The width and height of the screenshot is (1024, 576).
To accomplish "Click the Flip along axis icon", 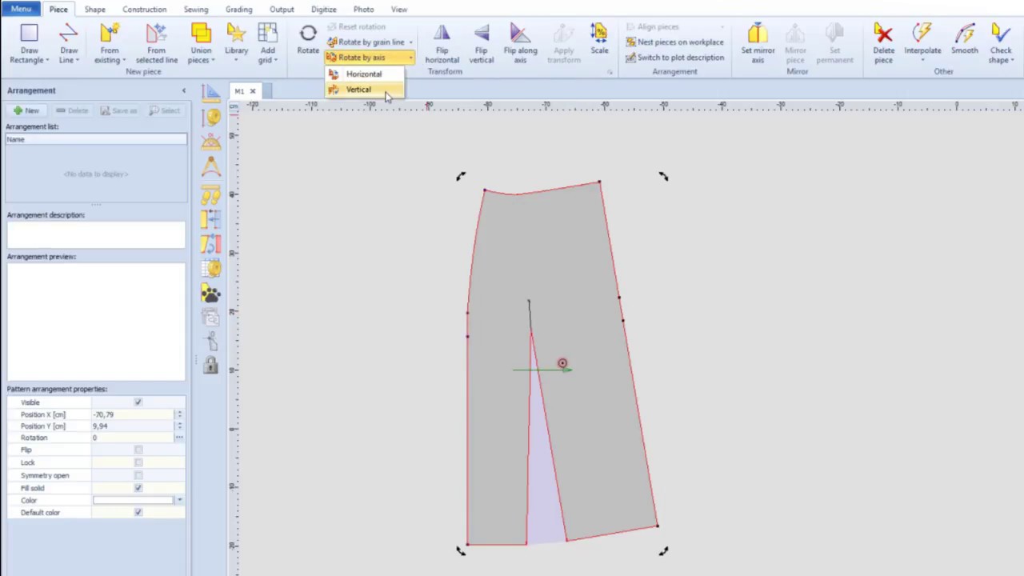I will click(520, 34).
